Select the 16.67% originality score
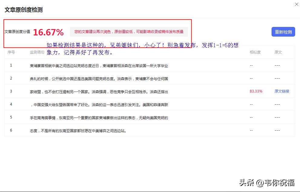The image size is (300, 192). 48,32
